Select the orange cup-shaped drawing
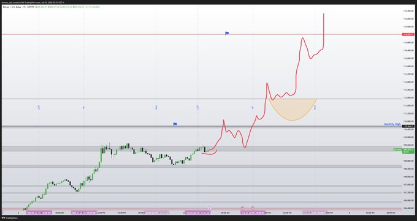Image resolution: width=417 pixels, height=221 pixels. click(x=293, y=110)
